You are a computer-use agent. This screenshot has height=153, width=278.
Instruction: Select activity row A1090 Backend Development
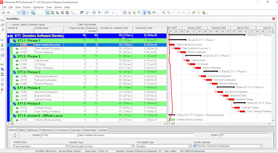[x=87, y=92]
